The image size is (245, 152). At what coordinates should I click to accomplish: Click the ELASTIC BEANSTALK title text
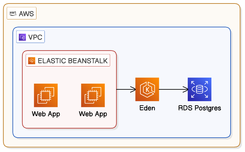coord(73,61)
